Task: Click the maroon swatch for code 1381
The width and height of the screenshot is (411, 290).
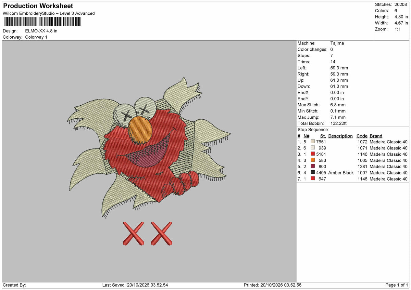Action: tap(313, 167)
